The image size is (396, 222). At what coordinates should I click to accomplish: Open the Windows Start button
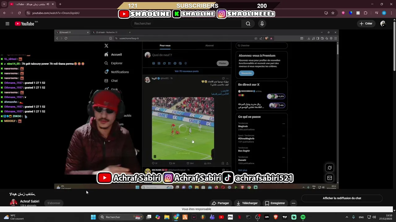pyautogui.click(x=93, y=217)
